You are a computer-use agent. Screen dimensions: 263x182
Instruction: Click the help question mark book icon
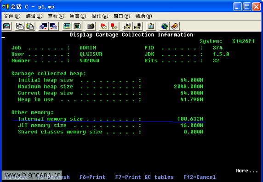pos(174,26)
